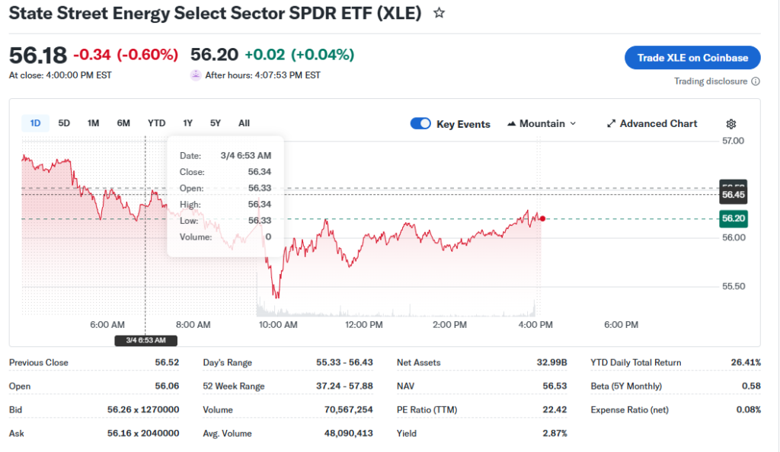This screenshot has height=452, width=780.
Task: Show the 1M chart range
Action: pyautogui.click(x=93, y=123)
